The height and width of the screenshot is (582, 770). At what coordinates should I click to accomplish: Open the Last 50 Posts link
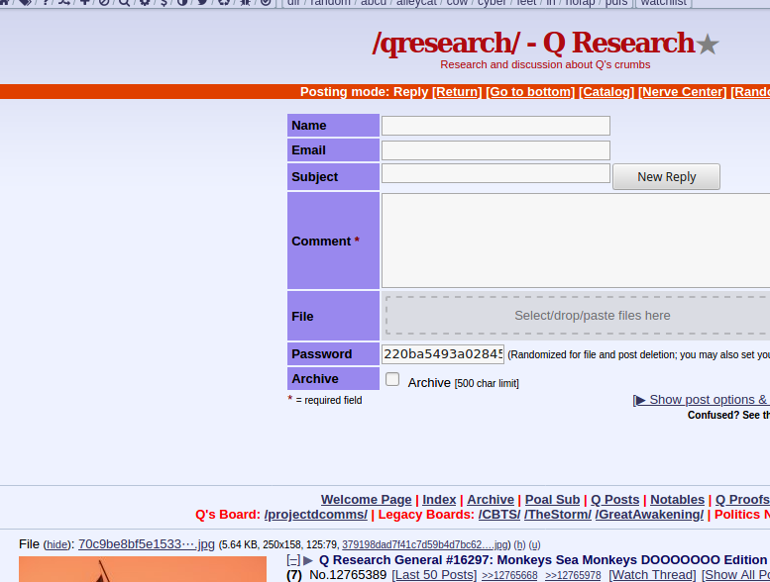434,575
